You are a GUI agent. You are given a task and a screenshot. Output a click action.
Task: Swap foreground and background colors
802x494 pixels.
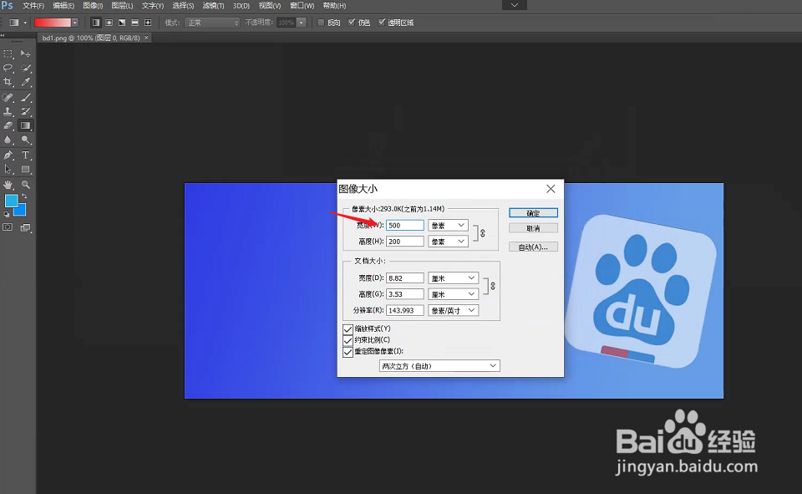click(x=24, y=196)
